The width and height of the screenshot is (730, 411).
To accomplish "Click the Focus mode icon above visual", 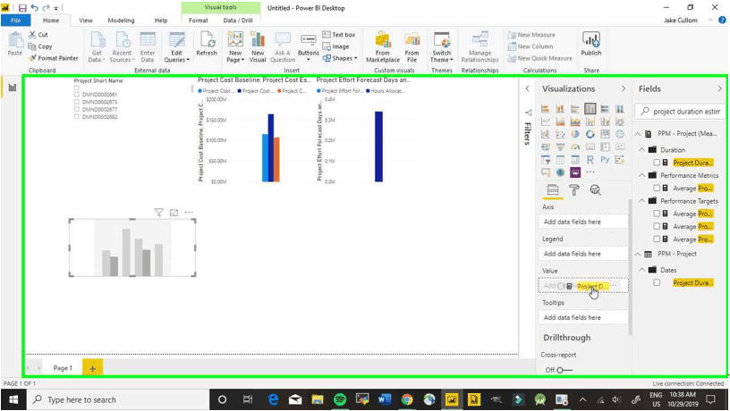I will point(174,213).
